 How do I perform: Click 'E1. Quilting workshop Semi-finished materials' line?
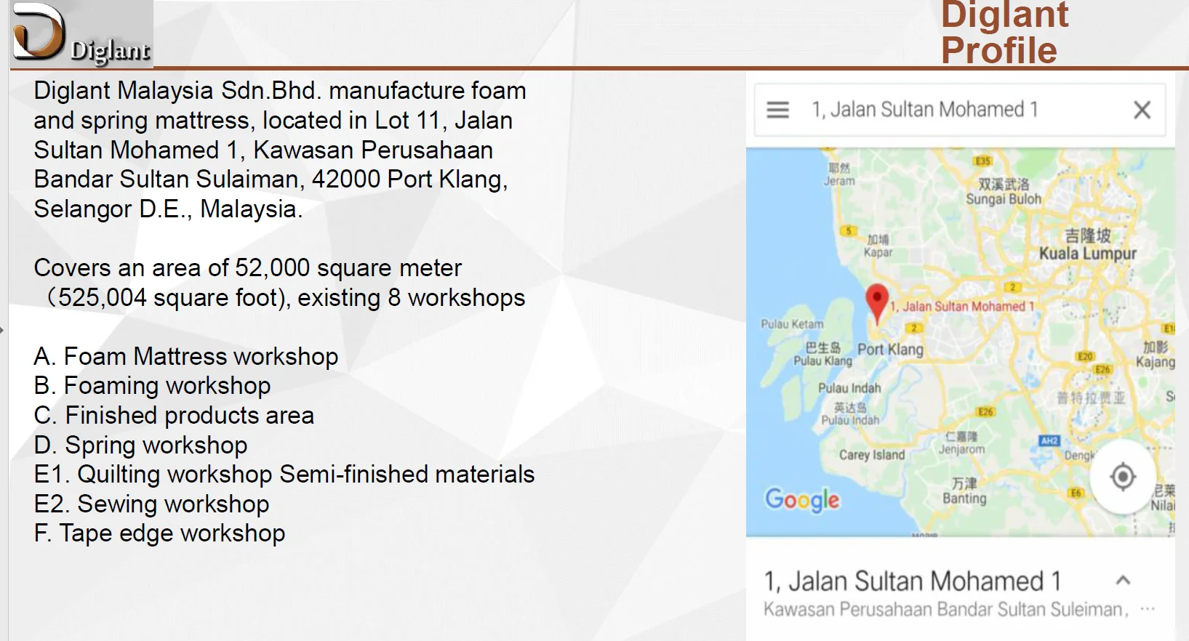[284, 475]
